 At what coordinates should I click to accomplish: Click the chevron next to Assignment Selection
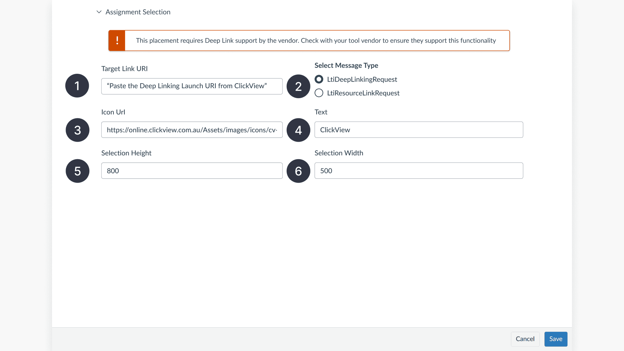[x=99, y=12]
